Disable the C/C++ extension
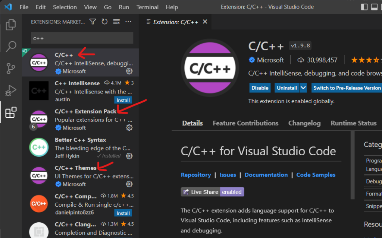 click(x=260, y=88)
